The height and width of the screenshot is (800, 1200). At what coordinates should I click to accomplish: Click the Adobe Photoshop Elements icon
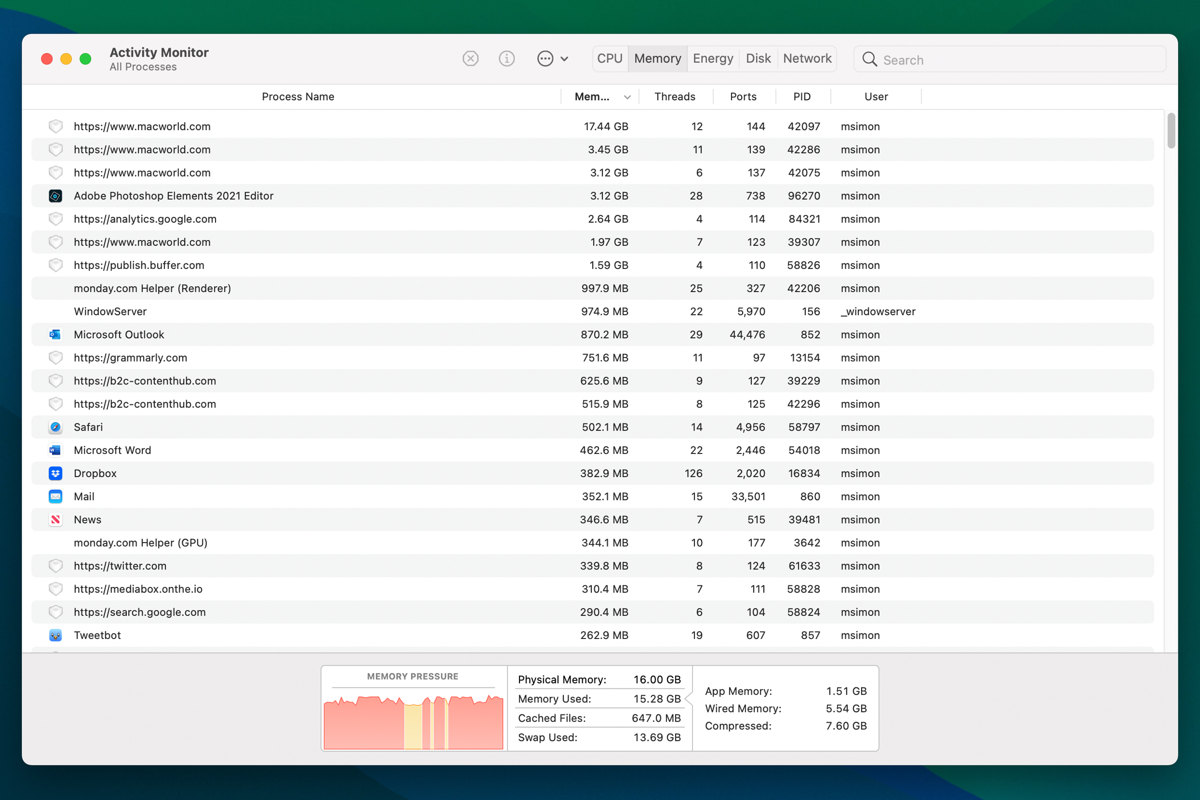(55, 195)
